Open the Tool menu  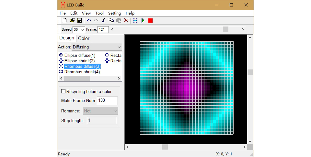pos(99,13)
